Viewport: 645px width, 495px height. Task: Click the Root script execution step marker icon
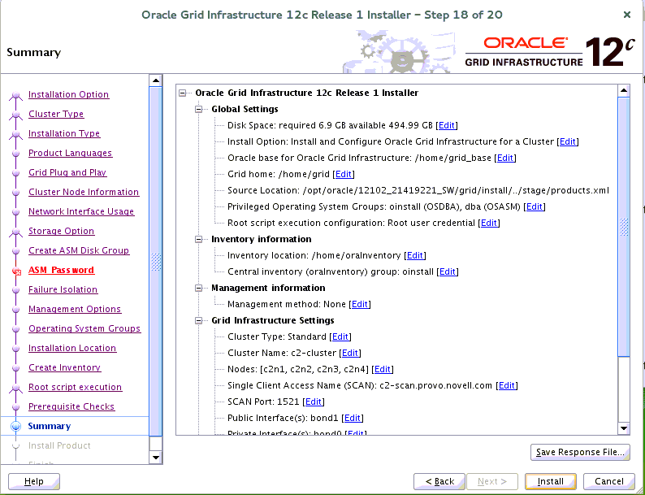click(x=15, y=388)
